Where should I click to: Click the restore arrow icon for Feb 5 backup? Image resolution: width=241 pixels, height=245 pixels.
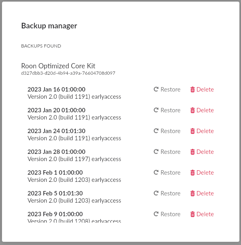pos(156,193)
